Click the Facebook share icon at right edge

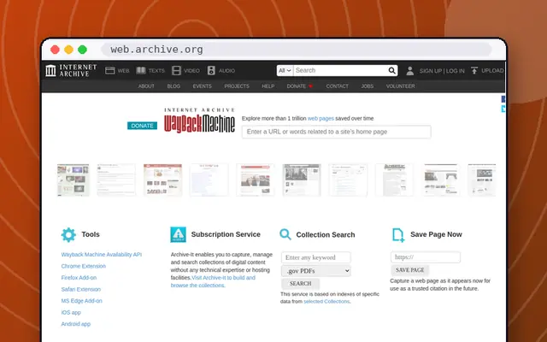[503, 99]
